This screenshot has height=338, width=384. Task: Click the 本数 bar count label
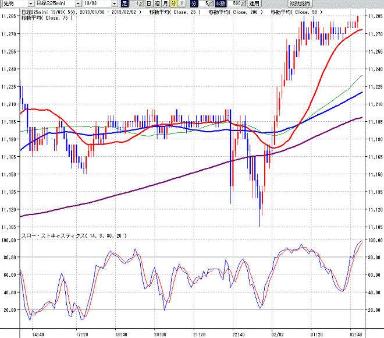pyautogui.click(x=221, y=3)
